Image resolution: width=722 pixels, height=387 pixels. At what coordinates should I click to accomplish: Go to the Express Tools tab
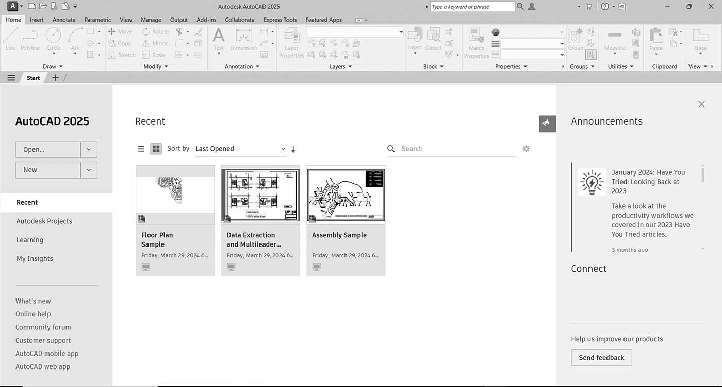tap(280, 20)
